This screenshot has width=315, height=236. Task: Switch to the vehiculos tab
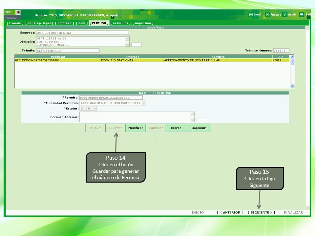point(120,23)
